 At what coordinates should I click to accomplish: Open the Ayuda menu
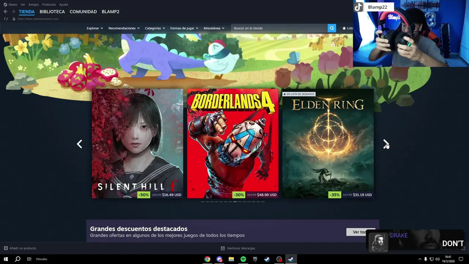point(63,4)
